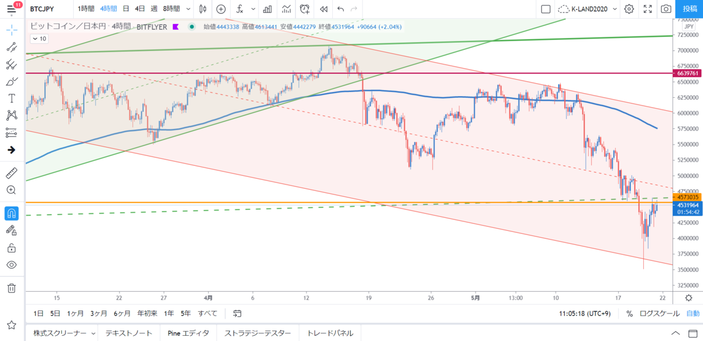Hide all drawings with the eye icon
703x341 pixels.
(11, 265)
